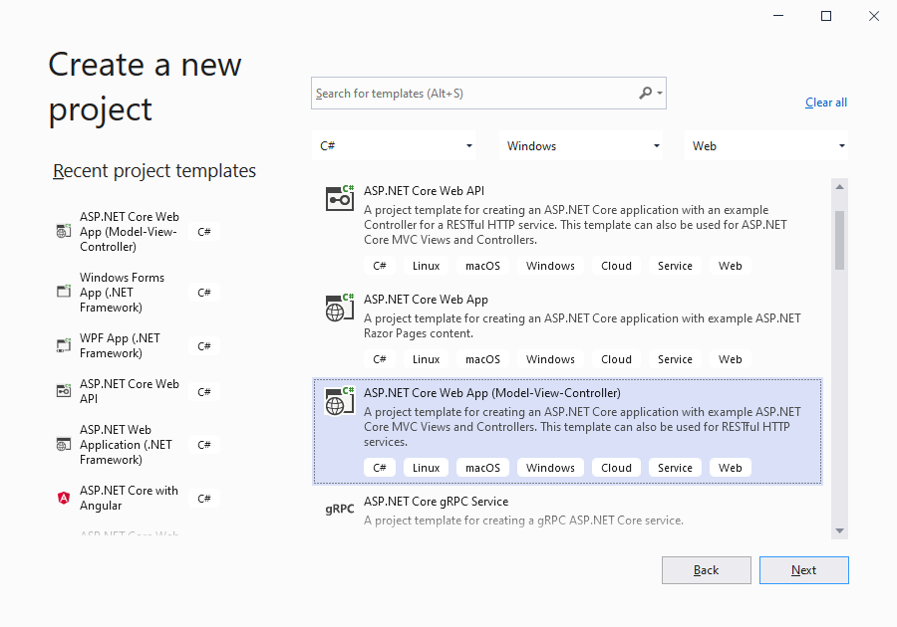Choose recent ASP.NET Core with Angular

tap(129, 498)
